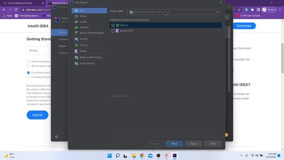Select Projects in IntelliJ Welcome sidebar
Image resolution: width=284 pixels, height=160 pixels.
pos(60,32)
